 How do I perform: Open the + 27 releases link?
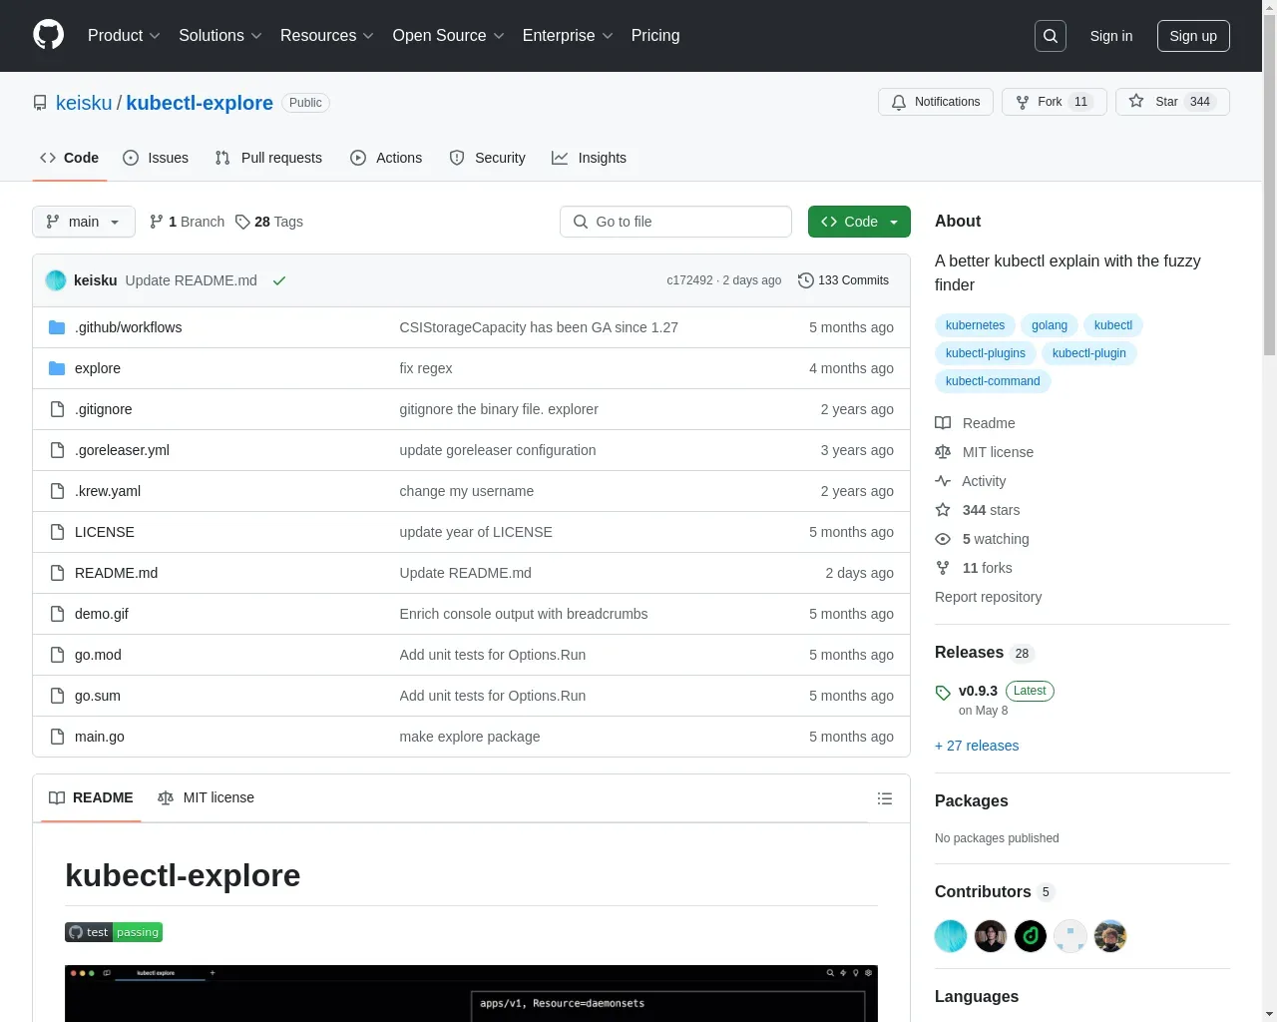coord(977,746)
